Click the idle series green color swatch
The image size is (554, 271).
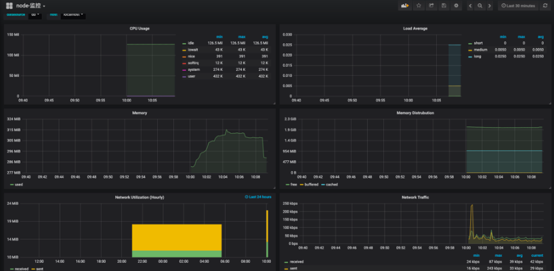184,43
